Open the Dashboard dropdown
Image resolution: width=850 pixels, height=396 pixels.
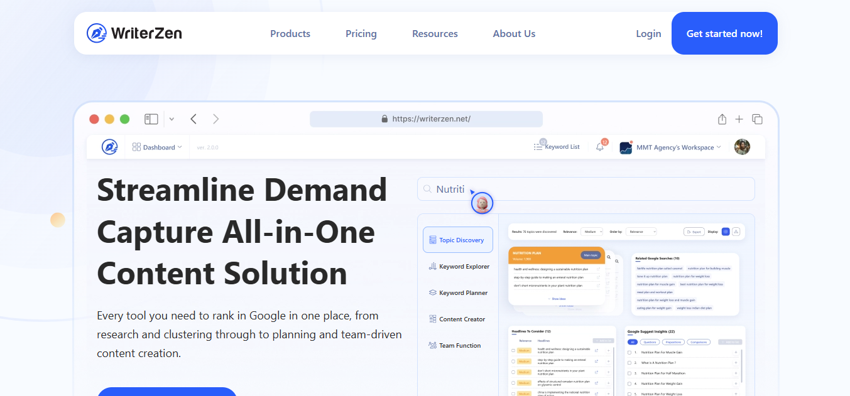point(157,147)
